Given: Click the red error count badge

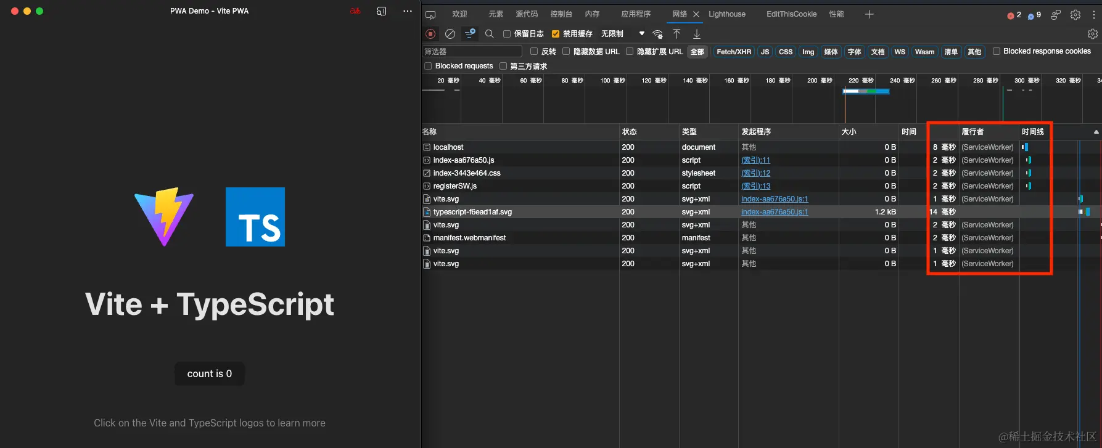Looking at the screenshot, I should pos(1014,15).
